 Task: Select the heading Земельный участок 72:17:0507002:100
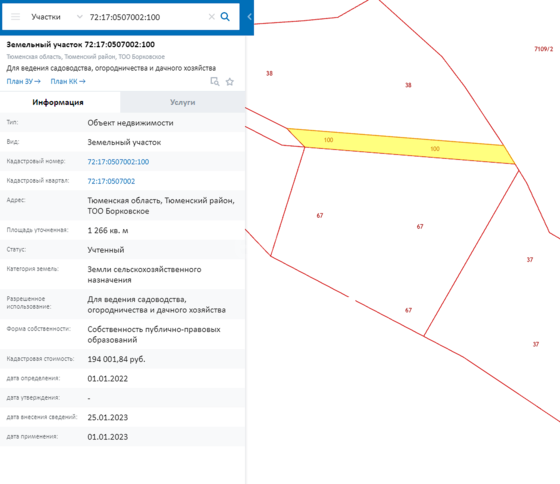[81, 45]
